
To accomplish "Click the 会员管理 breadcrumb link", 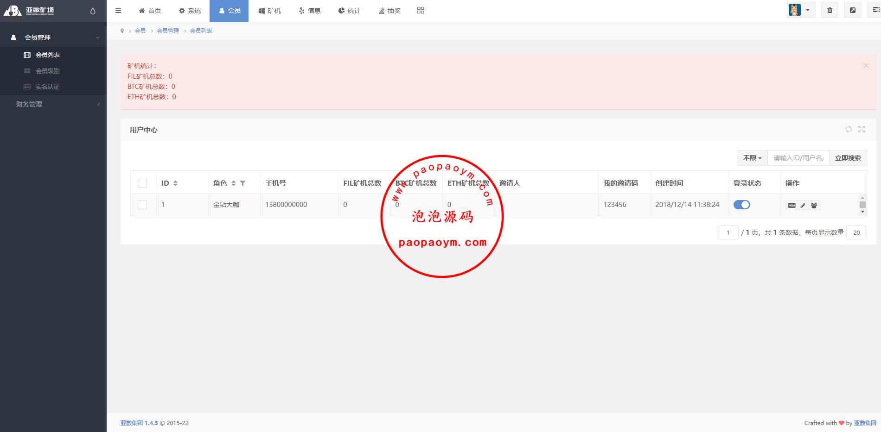I will pyautogui.click(x=168, y=31).
